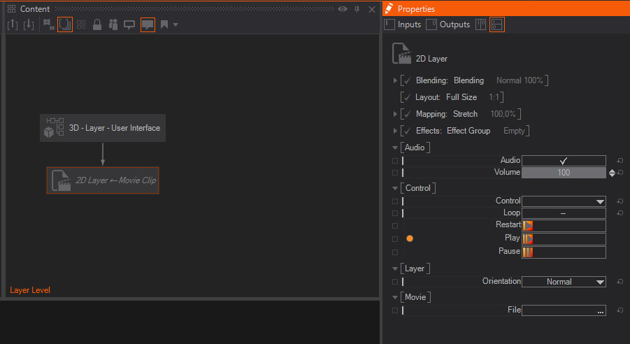
Task: Click the Pause trigger icon
Action: (x=528, y=252)
